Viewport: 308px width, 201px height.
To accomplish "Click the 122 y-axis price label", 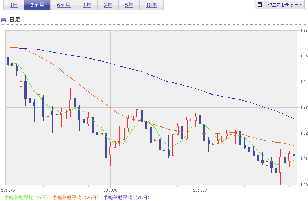I will (304, 133).
